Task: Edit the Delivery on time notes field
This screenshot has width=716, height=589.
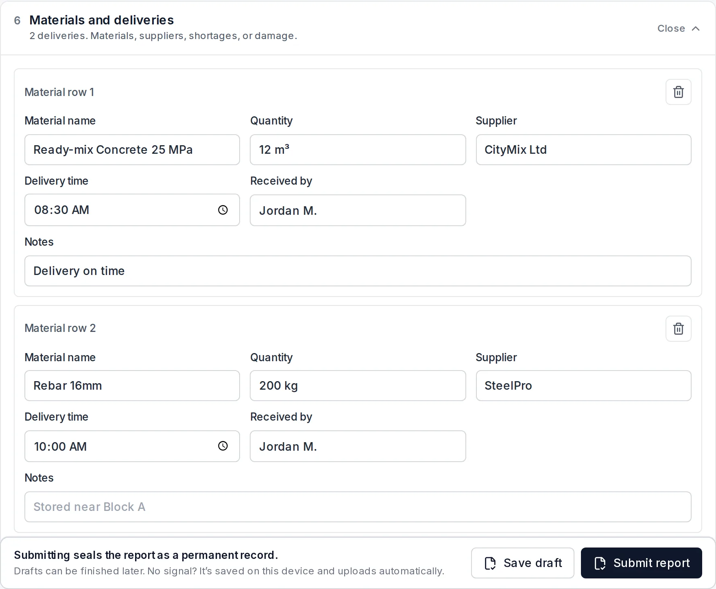Action: pos(358,271)
